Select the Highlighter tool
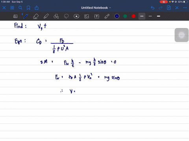Image resolution: width=189 pixels, height=141 pixels. (46, 16)
